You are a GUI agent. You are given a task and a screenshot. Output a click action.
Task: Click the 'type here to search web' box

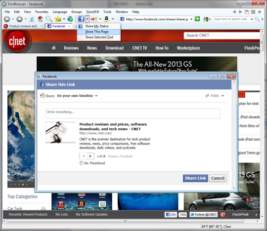tap(231, 19)
